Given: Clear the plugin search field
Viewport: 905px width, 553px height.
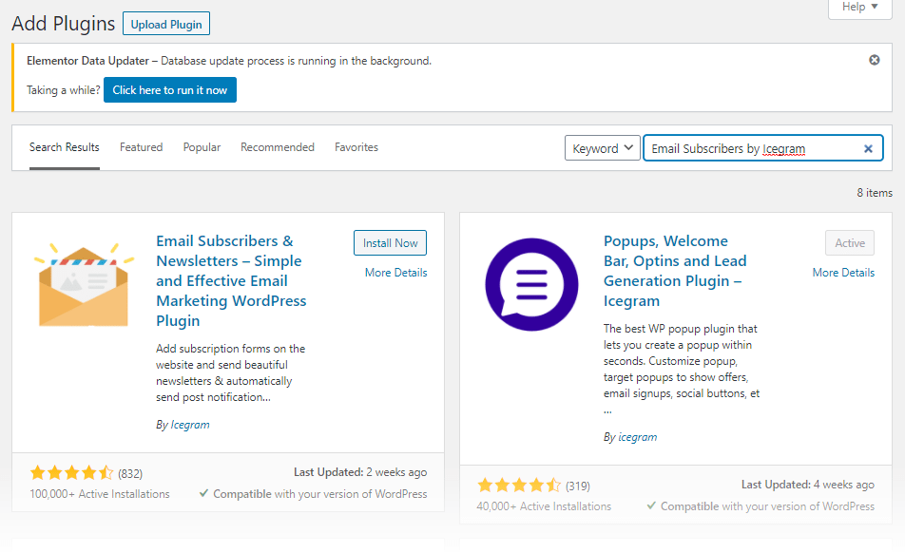Looking at the screenshot, I should (x=868, y=149).
